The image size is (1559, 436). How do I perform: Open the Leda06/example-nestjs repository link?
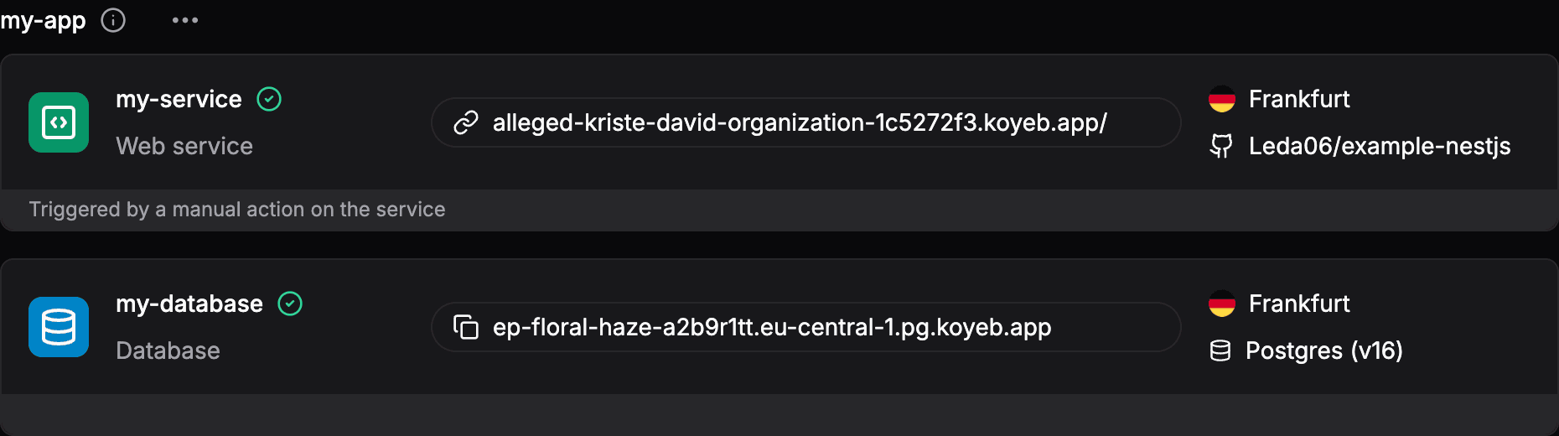[1379, 146]
